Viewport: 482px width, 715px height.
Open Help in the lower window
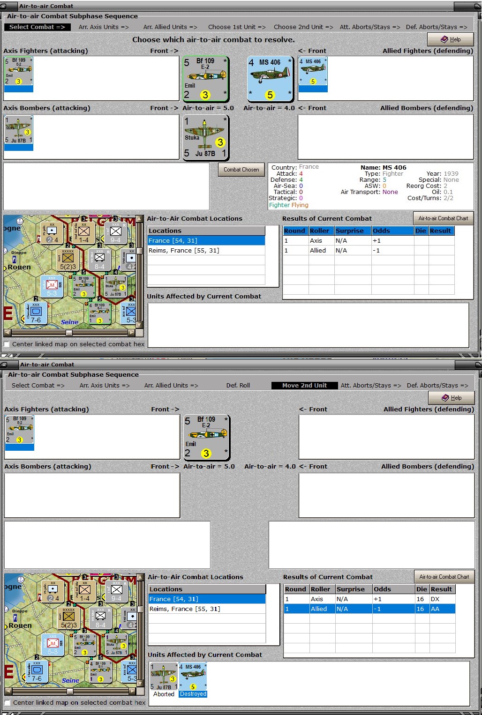coord(452,398)
